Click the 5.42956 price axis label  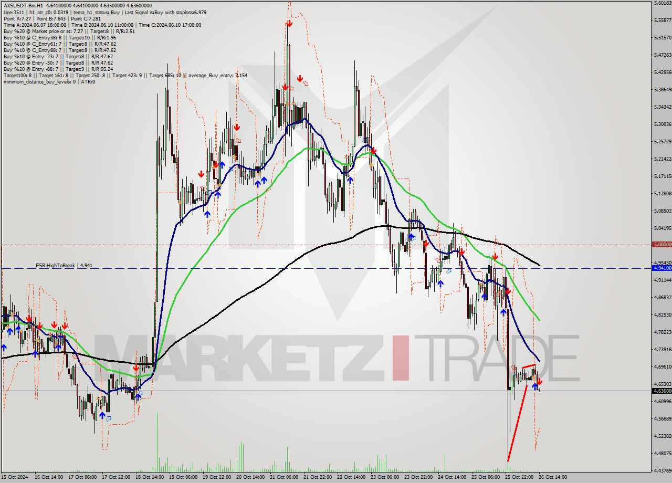pyautogui.click(x=663, y=72)
